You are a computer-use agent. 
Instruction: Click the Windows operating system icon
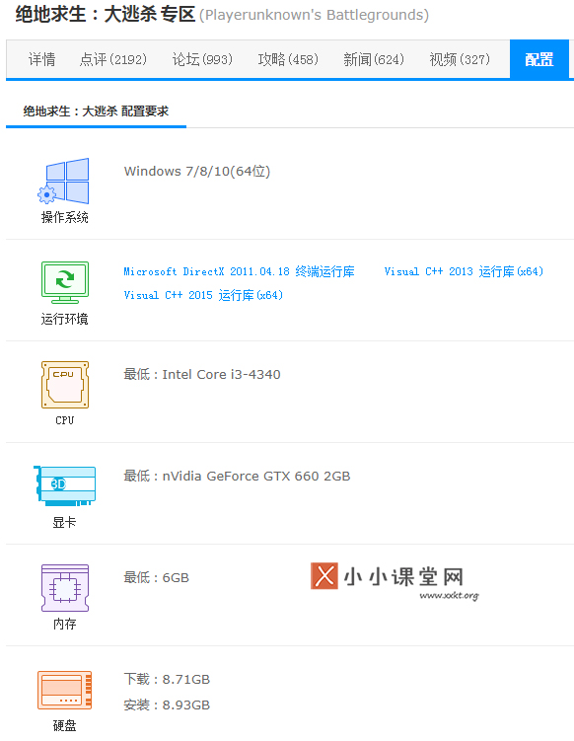pyautogui.click(x=64, y=181)
